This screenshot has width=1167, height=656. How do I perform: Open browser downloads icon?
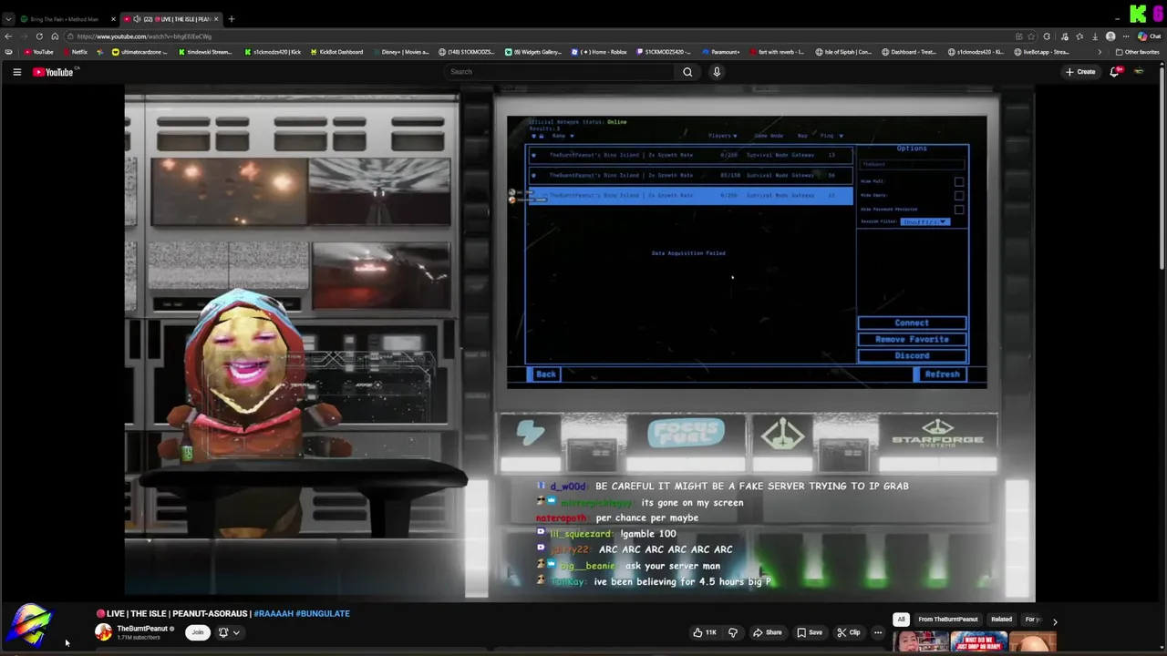click(1095, 36)
